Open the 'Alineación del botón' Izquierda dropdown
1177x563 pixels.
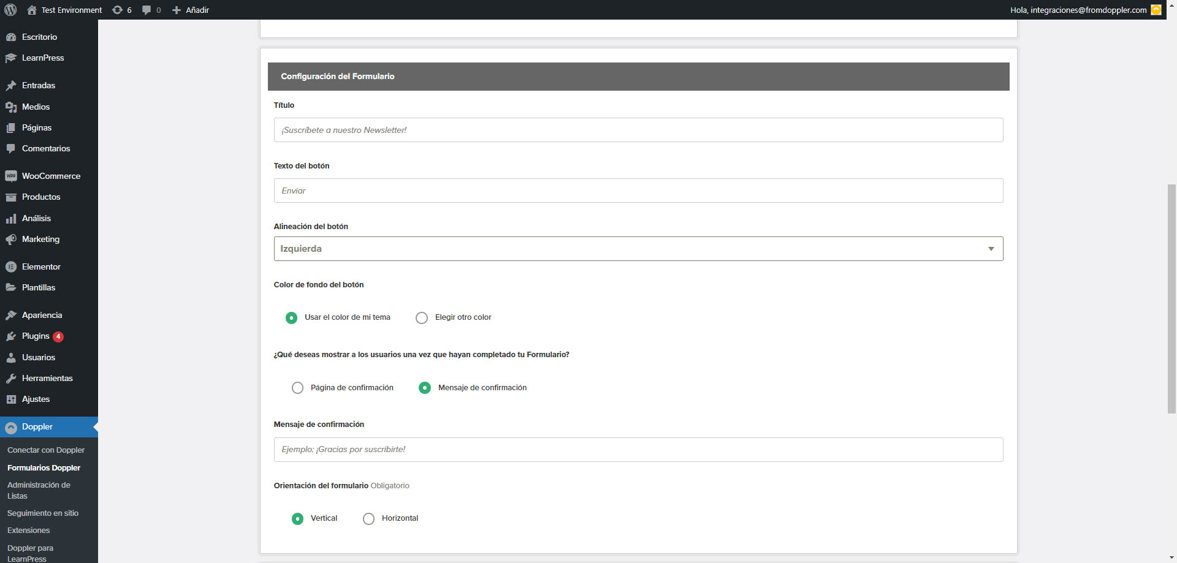[638, 249]
